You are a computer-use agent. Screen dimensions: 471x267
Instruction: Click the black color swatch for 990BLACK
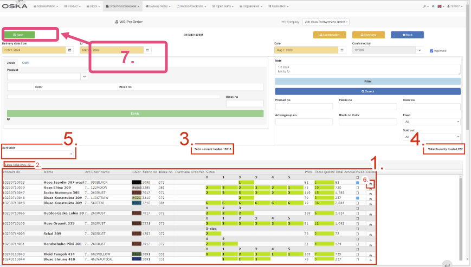click(136, 183)
